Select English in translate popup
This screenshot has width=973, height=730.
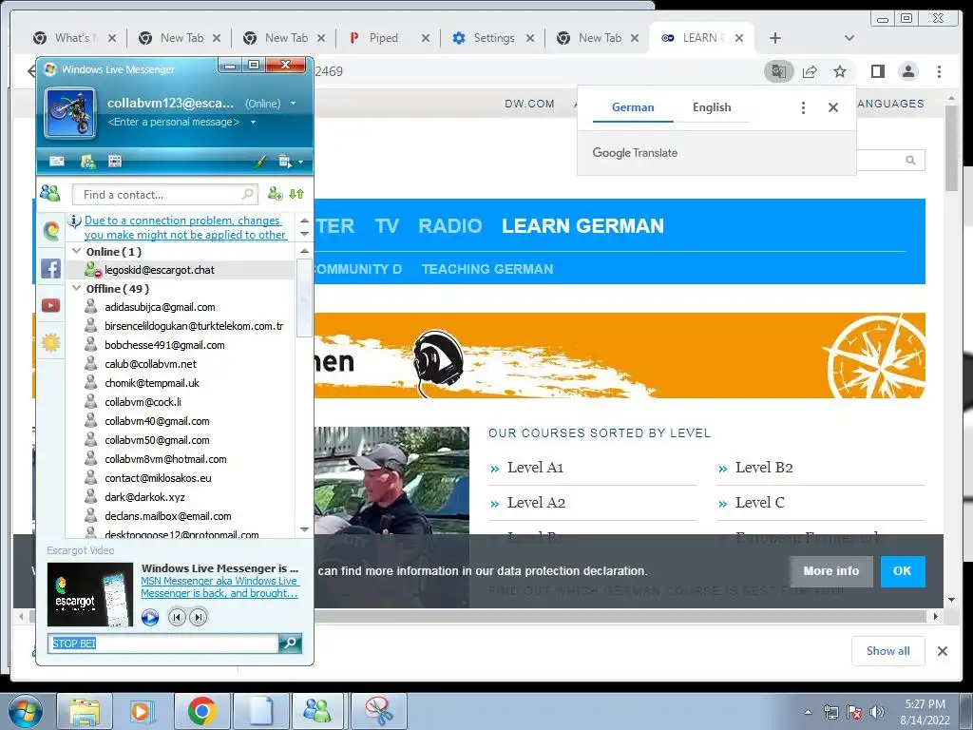pyautogui.click(x=712, y=107)
